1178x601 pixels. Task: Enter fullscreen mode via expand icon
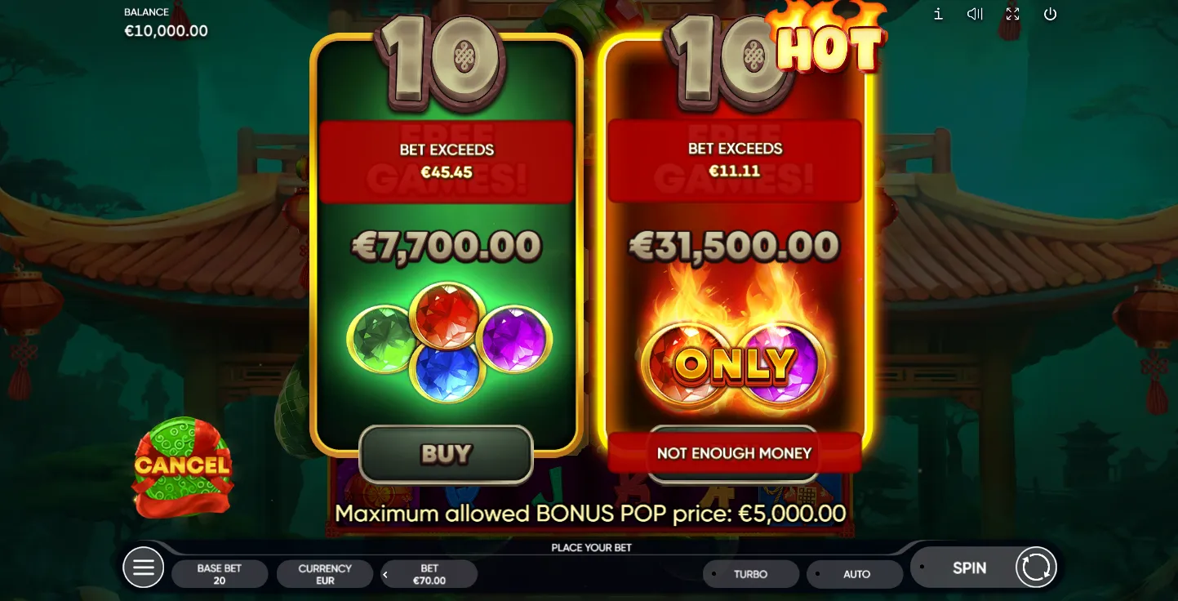click(x=1012, y=14)
